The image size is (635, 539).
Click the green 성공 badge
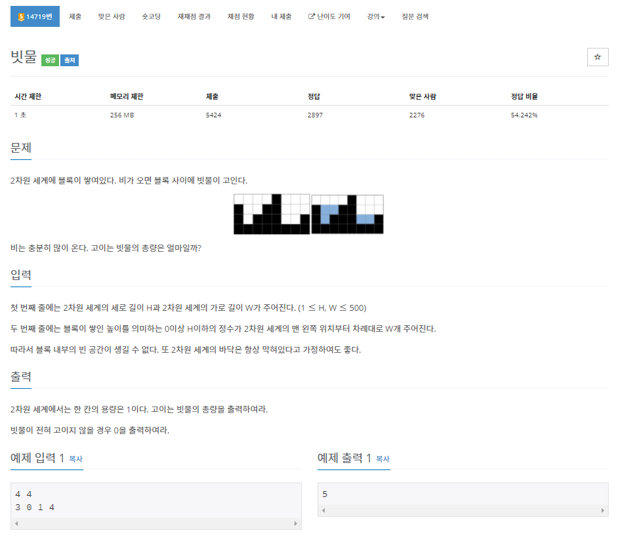pyautogui.click(x=51, y=60)
